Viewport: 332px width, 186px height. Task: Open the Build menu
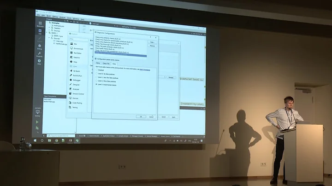click(49, 16)
